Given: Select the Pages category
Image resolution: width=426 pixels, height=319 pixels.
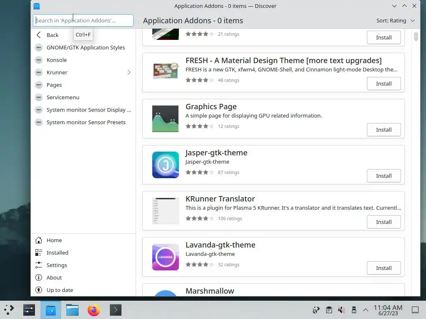Looking at the screenshot, I should (x=83, y=85).
